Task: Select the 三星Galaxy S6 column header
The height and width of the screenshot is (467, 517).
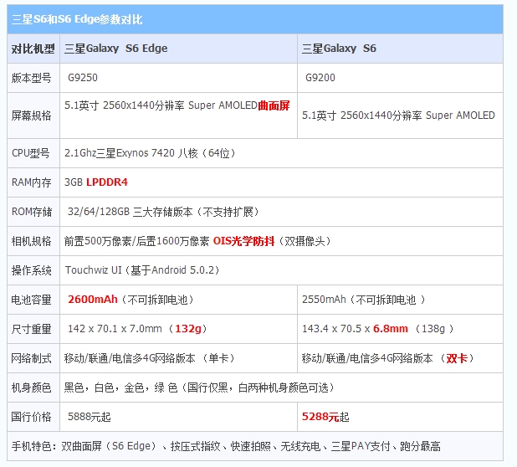Action: (339, 49)
